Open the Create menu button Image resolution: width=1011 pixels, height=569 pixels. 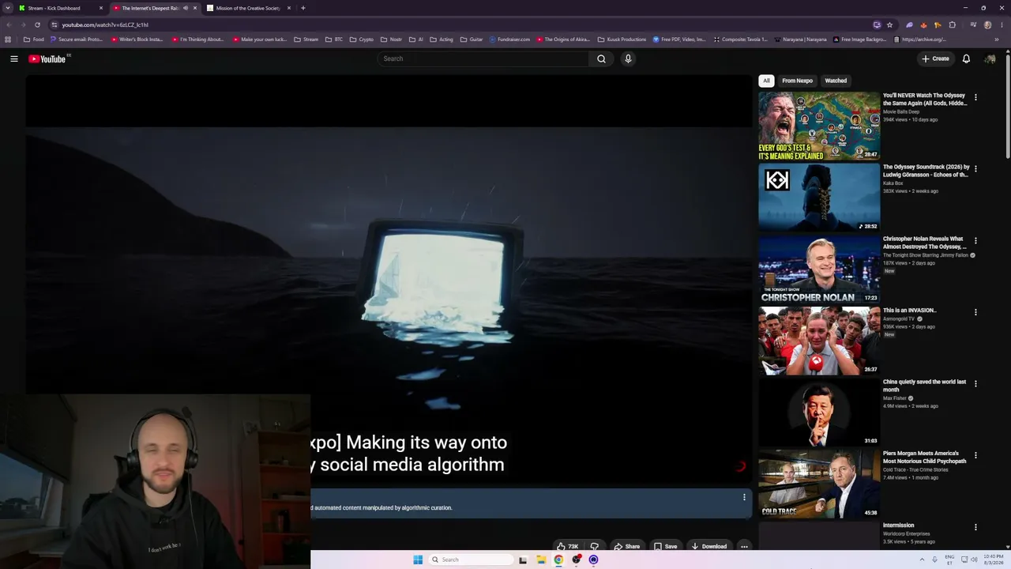click(x=935, y=58)
